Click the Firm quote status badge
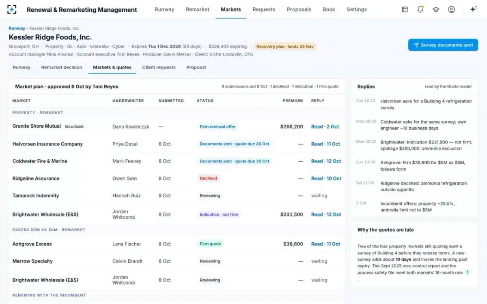487x304 pixels. pyautogui.click(x=210, y=244)
